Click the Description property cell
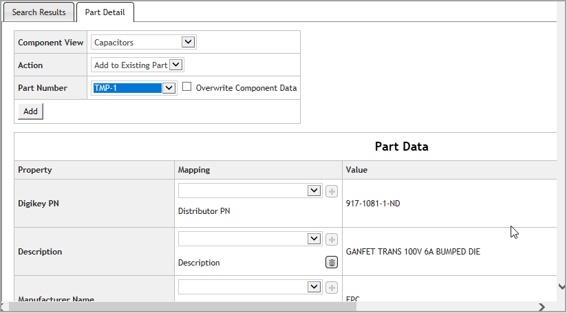 click(x=94, y=252)
